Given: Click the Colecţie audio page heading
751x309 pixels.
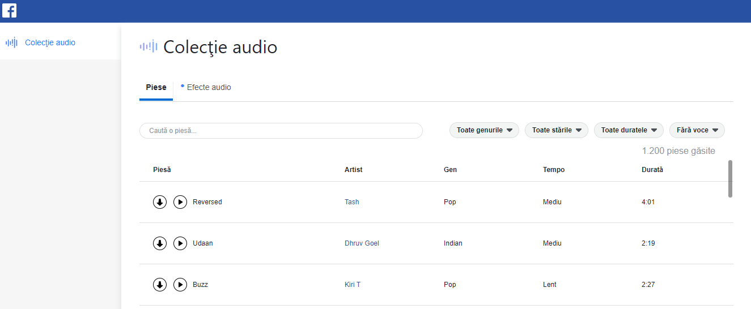Looking at the screenshot, I should point(220,47).
